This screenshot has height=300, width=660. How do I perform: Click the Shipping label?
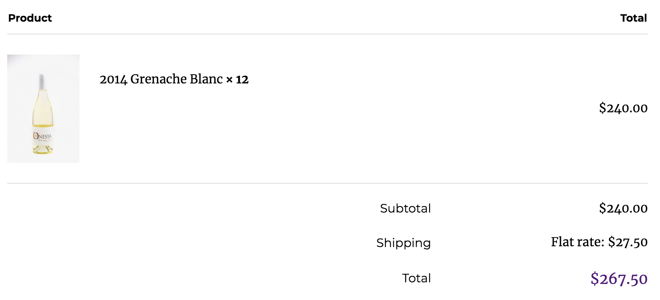tap(403, 243)
